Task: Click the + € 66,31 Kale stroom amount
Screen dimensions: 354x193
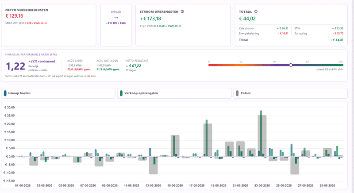Action: tap(283, 28)
